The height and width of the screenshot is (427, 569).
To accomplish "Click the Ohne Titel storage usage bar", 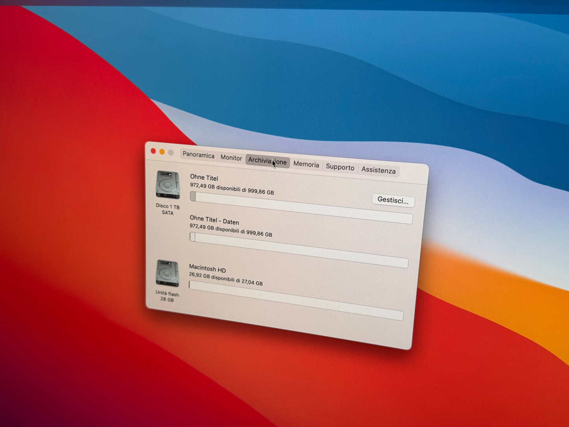I will [x=301, y=208].
